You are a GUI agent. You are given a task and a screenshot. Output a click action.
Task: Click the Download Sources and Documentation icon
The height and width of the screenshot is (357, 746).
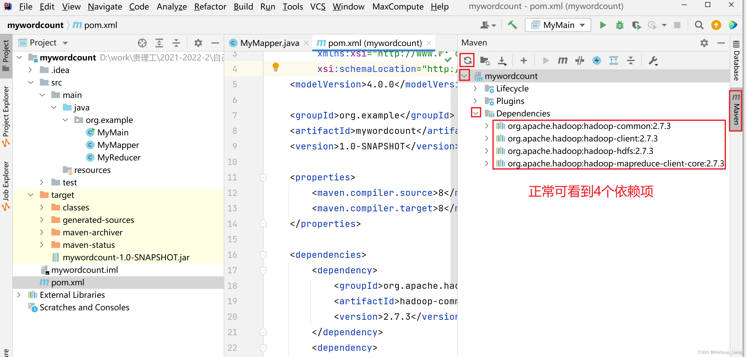[502, 60]
